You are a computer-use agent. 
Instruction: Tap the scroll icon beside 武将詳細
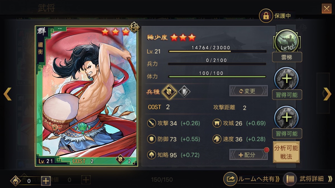click(x=290, y=179)
